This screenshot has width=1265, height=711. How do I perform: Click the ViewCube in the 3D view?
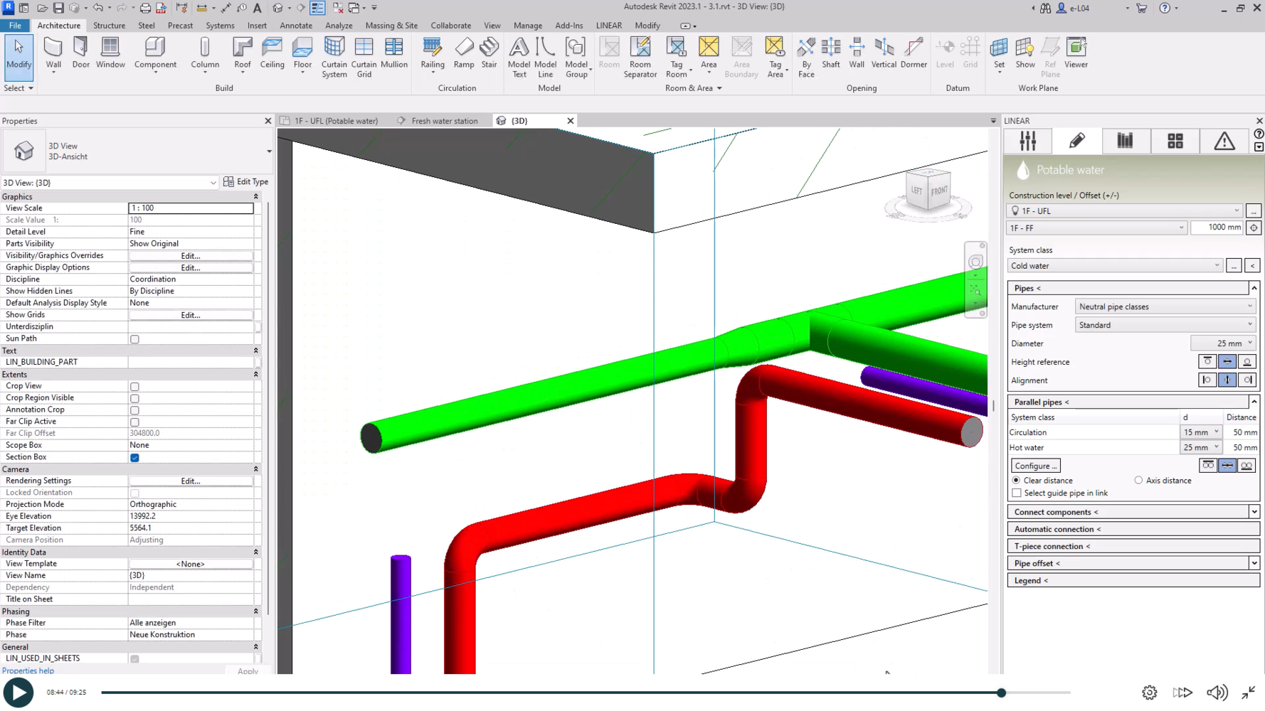[x=928, y=191]
